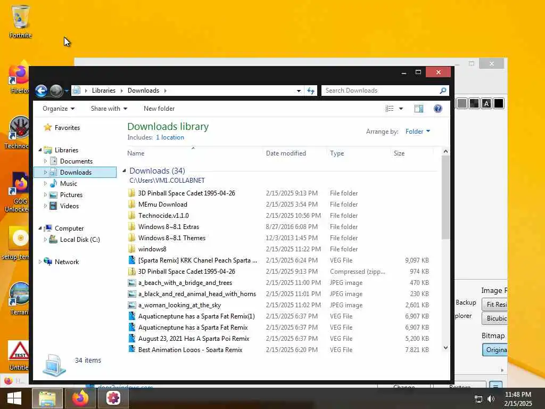545x409 pixels.
Task: Click the library icon in the address bar
Action: point(77,91)
